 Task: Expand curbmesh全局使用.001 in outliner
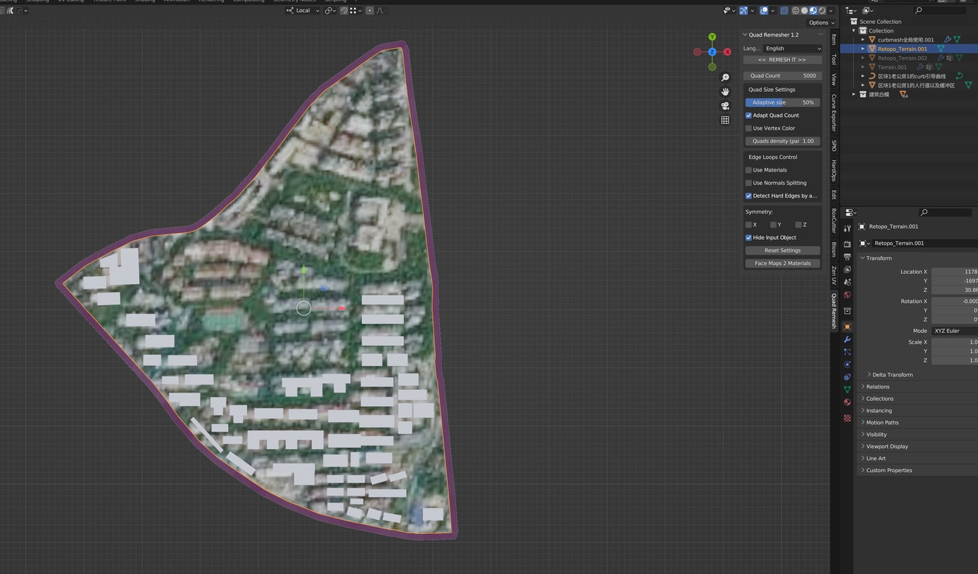coord(863,39)
